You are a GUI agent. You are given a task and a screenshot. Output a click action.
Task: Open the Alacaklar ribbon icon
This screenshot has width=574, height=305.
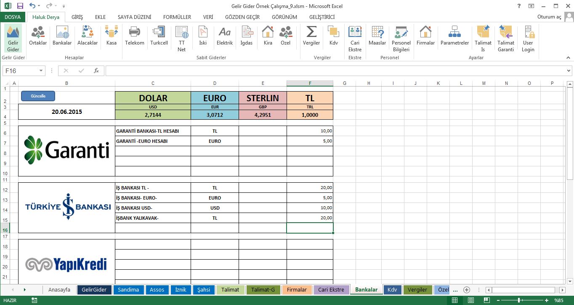88,36
